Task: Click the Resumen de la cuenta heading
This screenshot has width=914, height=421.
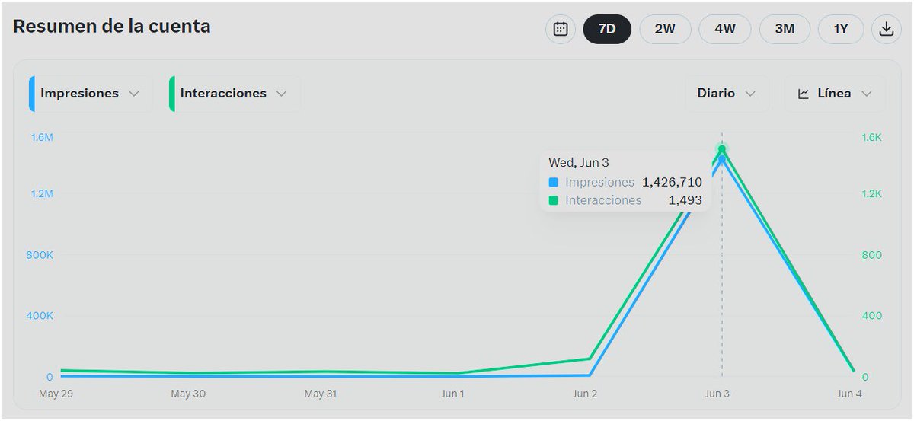Action: point(112,27)
